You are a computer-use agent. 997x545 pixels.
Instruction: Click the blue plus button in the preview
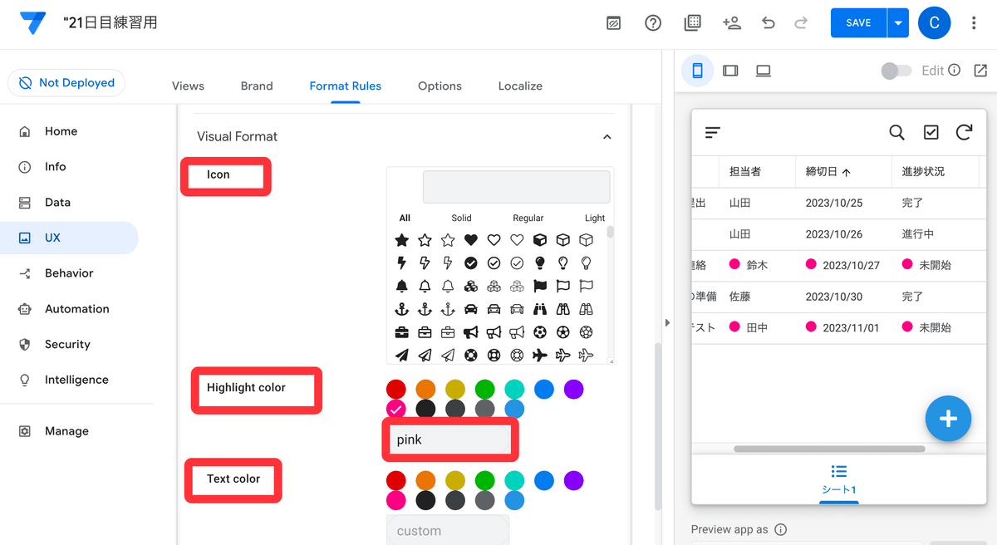[948, 419]
